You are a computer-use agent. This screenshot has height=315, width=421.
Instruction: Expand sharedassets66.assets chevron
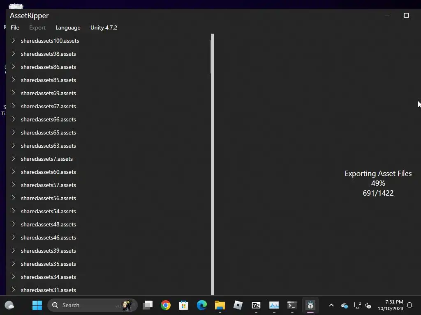coord(14,119)
